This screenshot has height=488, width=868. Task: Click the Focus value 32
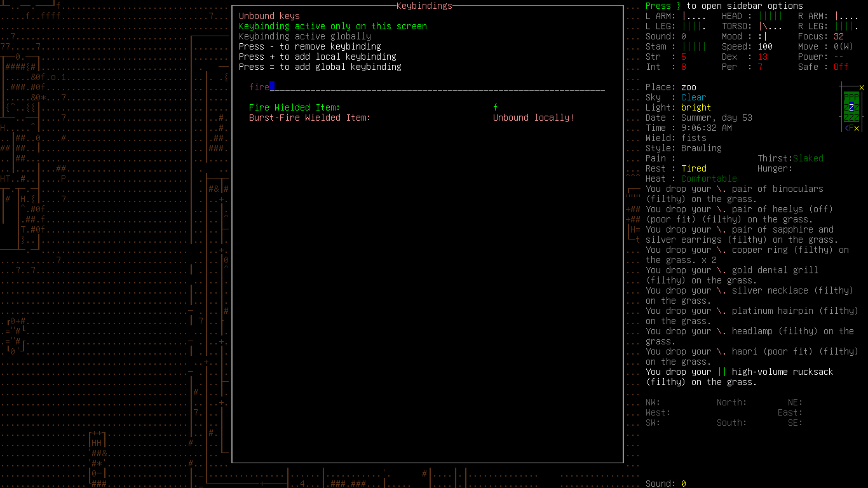839,36
